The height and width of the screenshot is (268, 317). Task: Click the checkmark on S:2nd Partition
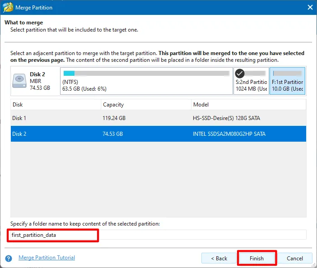[x=240, y=74]
